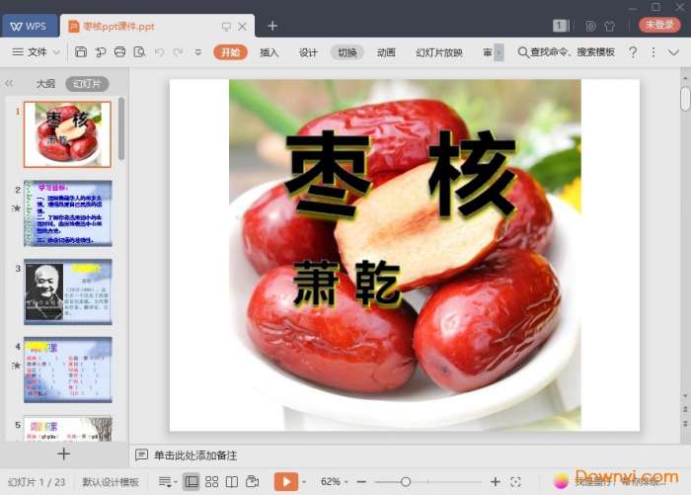The width and height of the screenshot is (691, 495).
Task: Expand the dropdown arrow next to 文件
Action: pyautogui.click(x=57, y=52)
